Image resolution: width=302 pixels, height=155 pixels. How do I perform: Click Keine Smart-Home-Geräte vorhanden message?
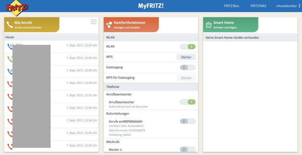click(232, 37)
